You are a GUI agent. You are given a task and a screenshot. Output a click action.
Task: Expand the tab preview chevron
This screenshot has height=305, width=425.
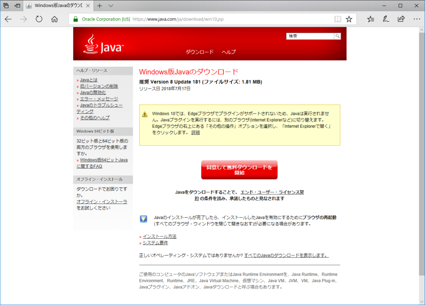coord(111,6)
